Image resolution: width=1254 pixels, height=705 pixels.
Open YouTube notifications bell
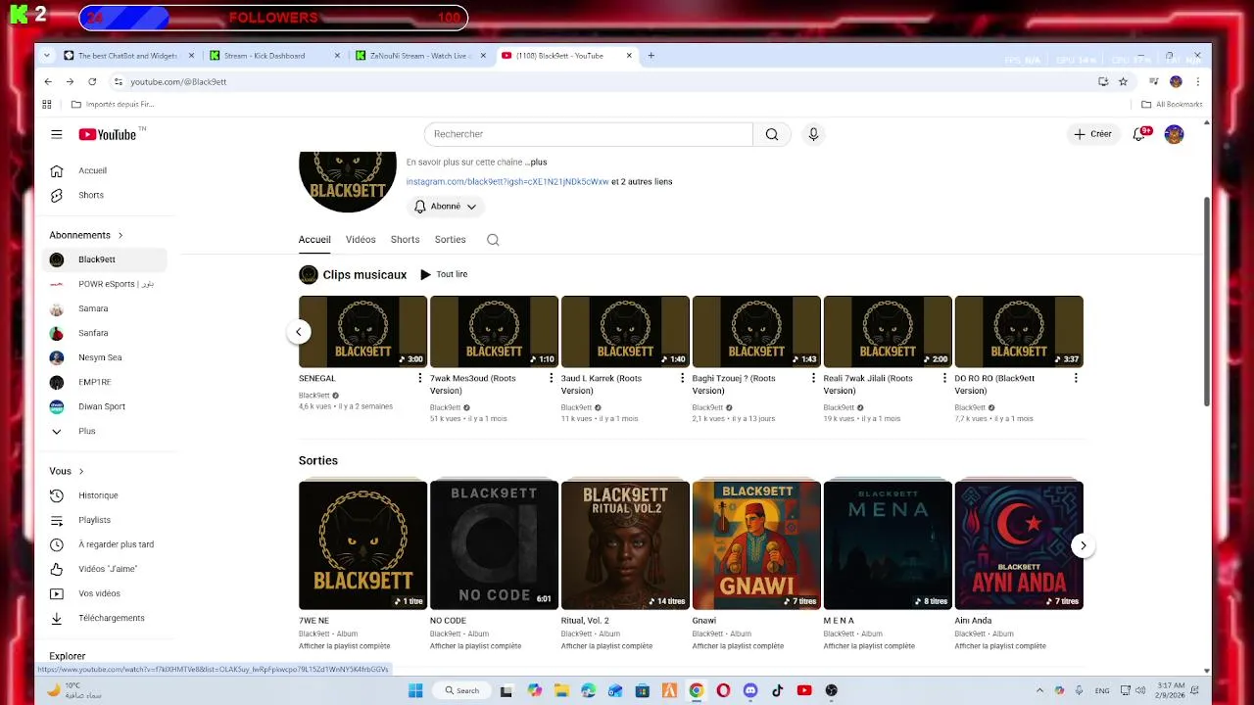pyautogui.click(x=1139, y=134)
